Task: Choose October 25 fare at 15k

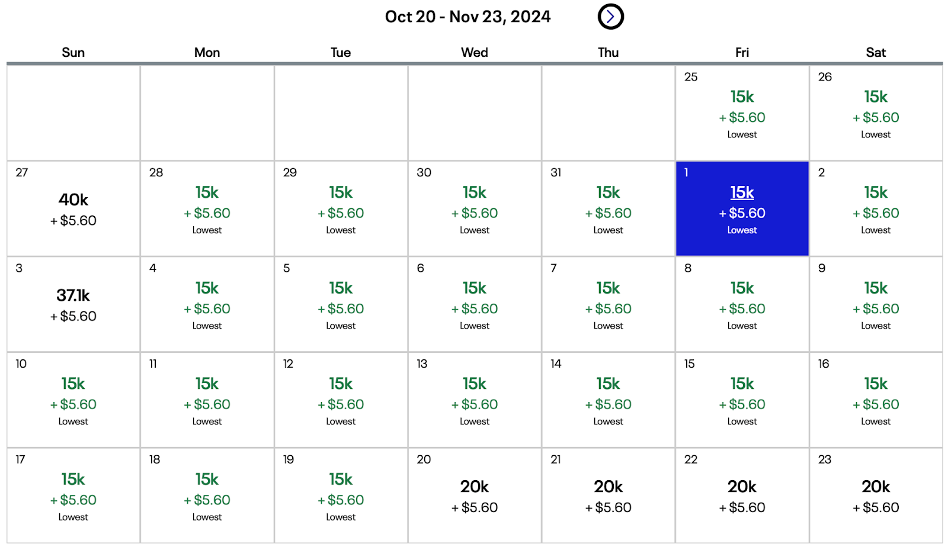Action: click(742, 113)
